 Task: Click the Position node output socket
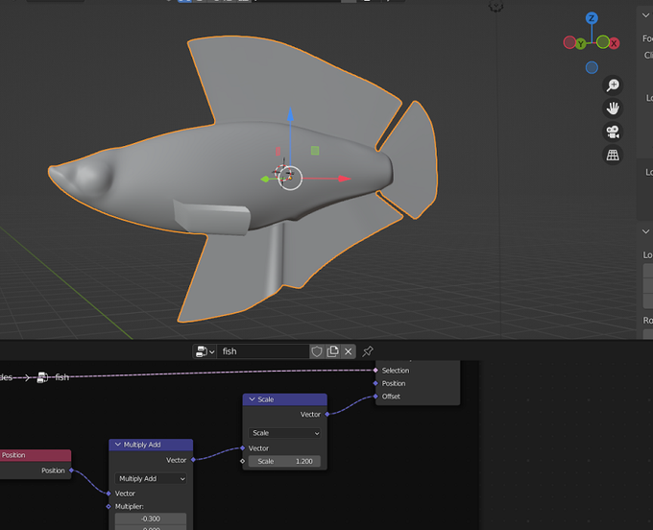coord(71,470)
